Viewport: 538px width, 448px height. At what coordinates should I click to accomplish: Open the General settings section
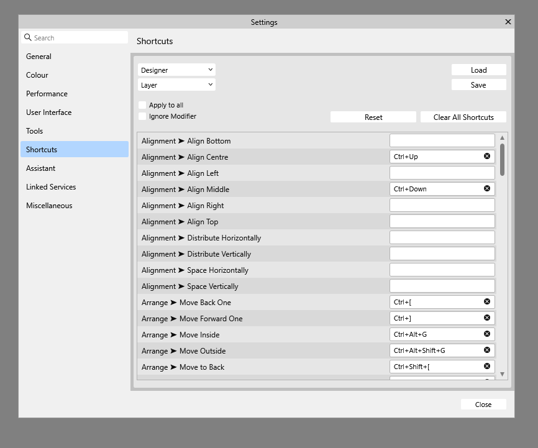(39, 57)
